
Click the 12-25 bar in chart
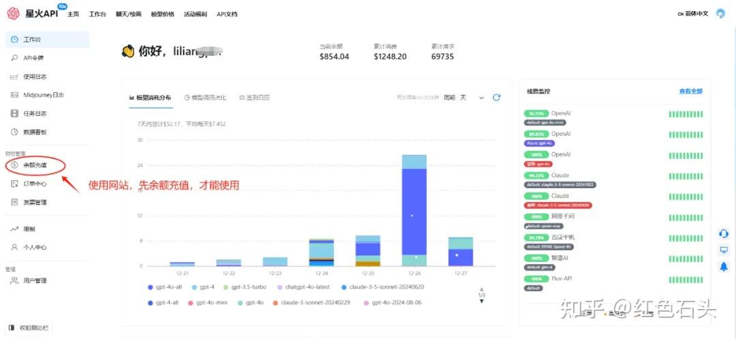coord(368,251)
